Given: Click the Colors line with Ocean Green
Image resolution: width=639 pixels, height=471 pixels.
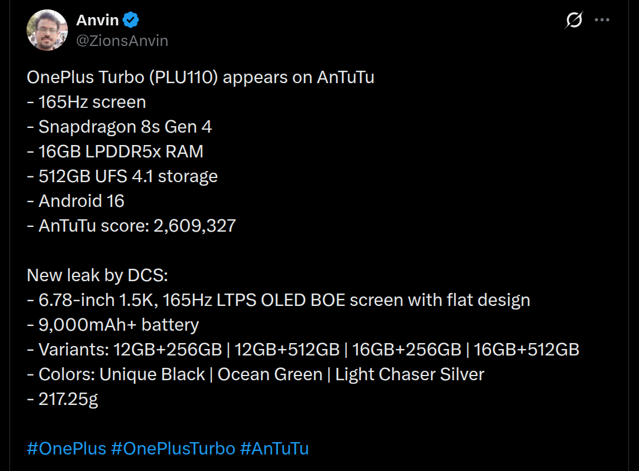Looking at the screenshot, I should (255, 374).
